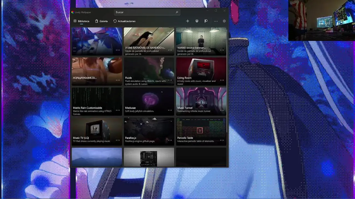355x199 pixels.
Task: Select the motherboard wallpaper in bottom row
Action: click(x=149, y=157)
